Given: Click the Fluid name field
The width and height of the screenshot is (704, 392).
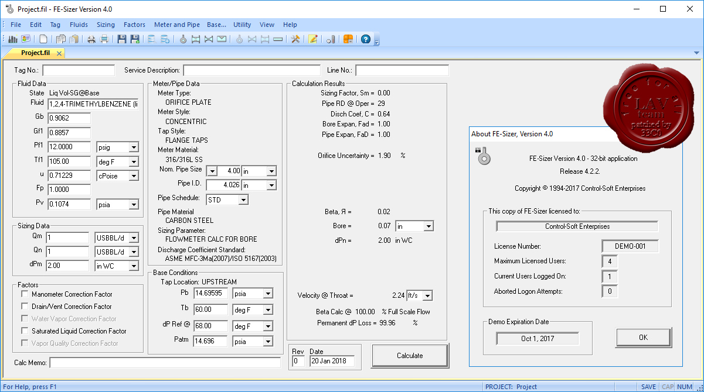Looking at the screenshot, I should [x=93, y=104].
